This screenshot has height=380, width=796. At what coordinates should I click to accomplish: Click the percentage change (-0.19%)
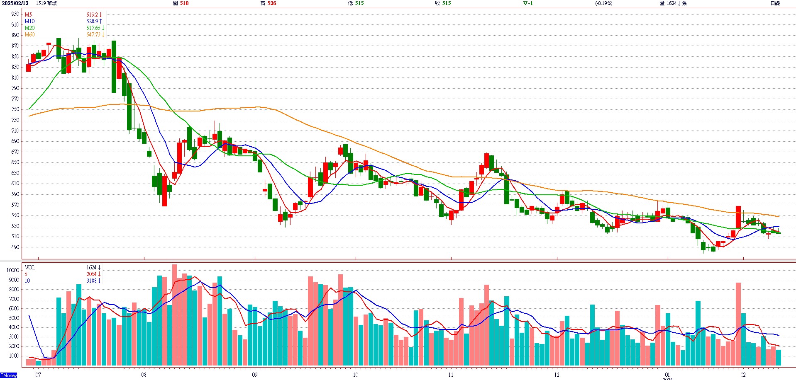[x=603, y=3]
